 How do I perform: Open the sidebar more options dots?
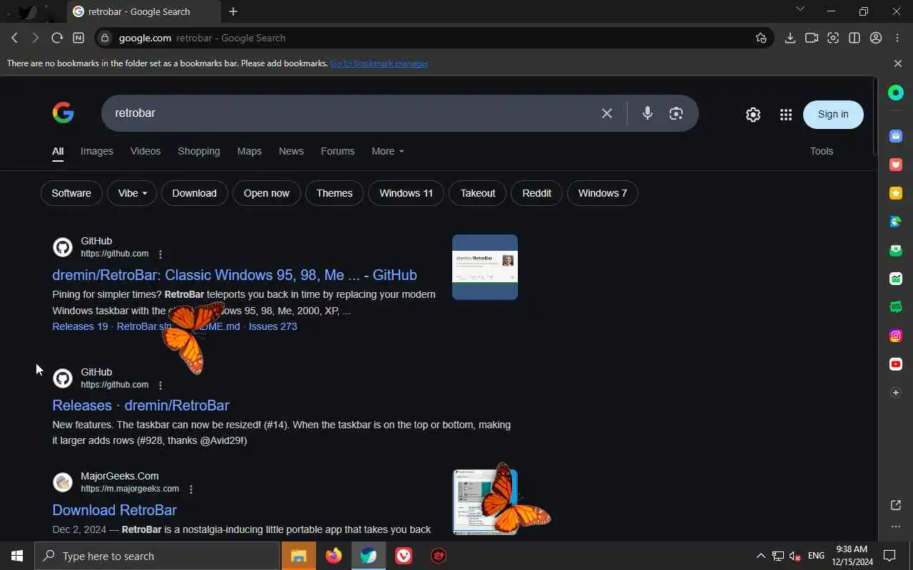point(896,527)
